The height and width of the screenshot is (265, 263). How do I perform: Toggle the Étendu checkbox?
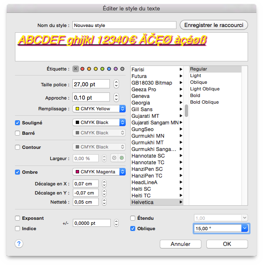[133, 218]
